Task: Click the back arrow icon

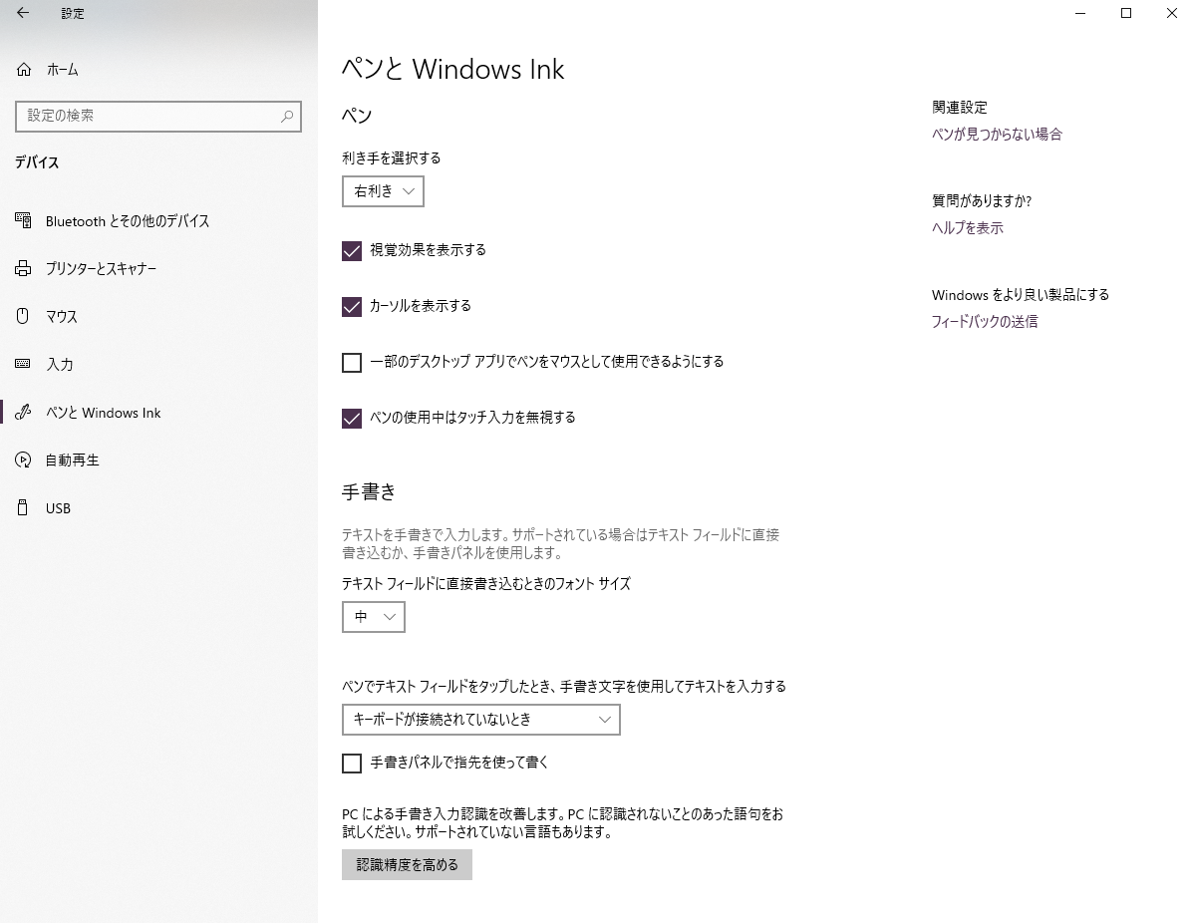Action: coord(23,13)
